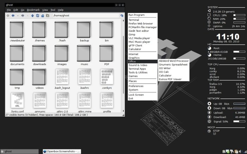Select the .gtkrc-2.0 file
Image resolution: width=247 pixels, height=154 pixels.
(62, 102)
